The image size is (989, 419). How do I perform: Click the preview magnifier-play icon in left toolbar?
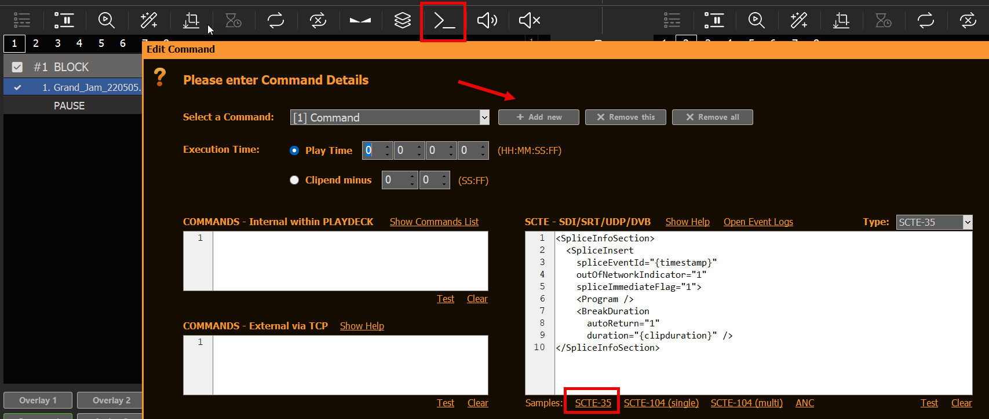pyautogui.click(x=107, y=21)
